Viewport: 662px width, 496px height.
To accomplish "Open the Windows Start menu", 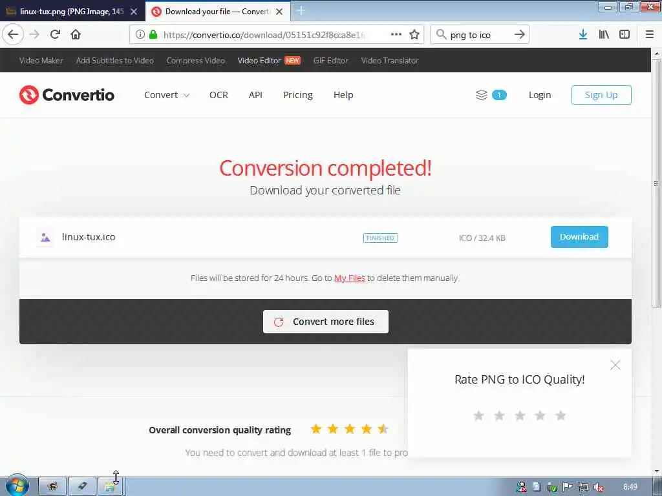I will click(x=17, y=486).
